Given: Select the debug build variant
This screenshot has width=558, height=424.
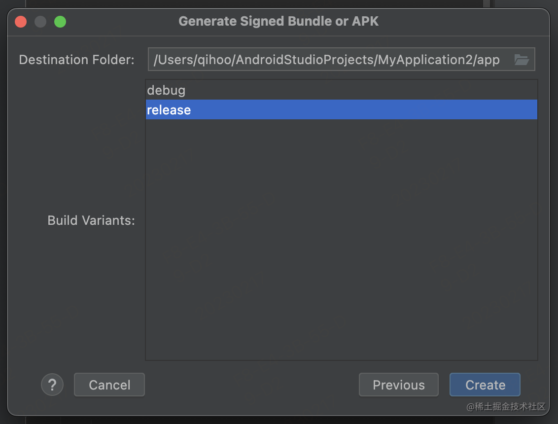Looking at the screenshot, I should pos(341,90).
